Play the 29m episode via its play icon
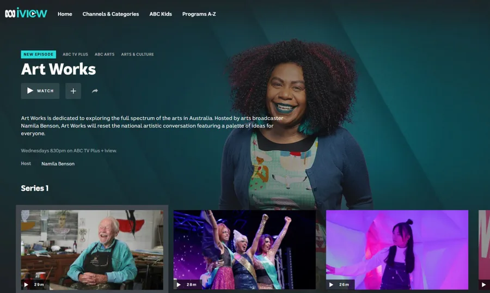 click(x=26, y=284)
